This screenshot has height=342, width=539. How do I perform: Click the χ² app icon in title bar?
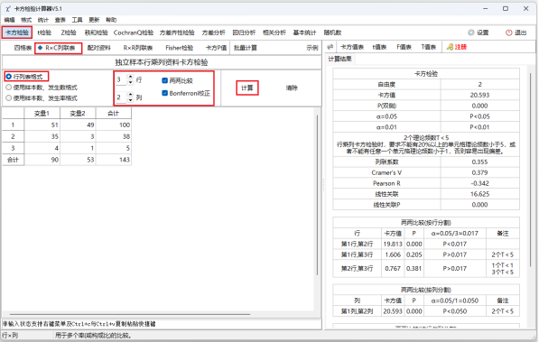pos(8,9)
